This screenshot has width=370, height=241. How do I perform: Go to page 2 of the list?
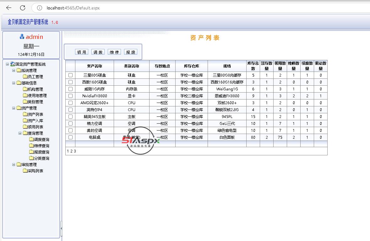click(x=71, y=151)
